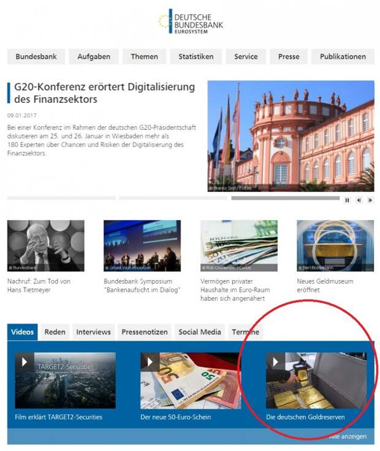Open Geldmuseum gold bar photo
380x451 pixels.
(x=335, y=246)
